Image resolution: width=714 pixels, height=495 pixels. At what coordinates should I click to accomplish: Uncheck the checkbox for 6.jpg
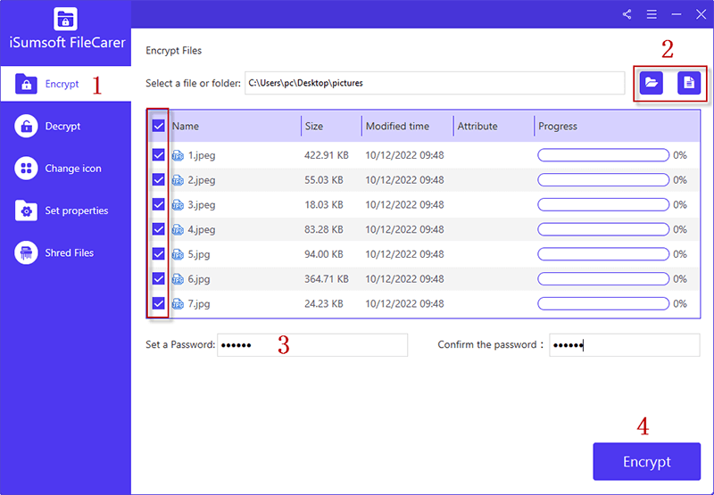(158, 278)
